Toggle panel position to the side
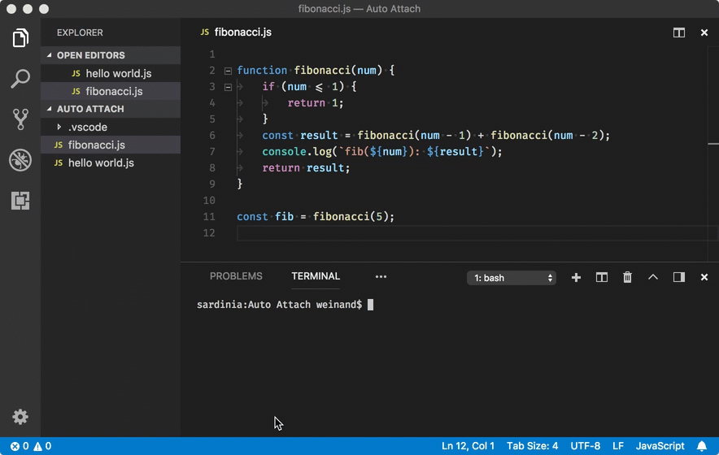 point(678,277)
